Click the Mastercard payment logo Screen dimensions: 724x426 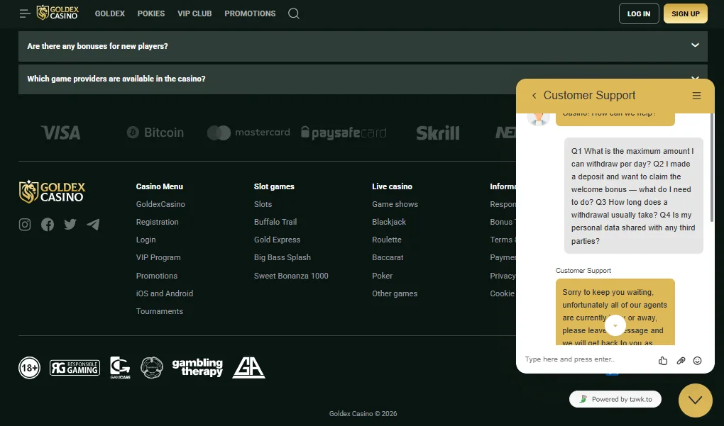pos(248,133)
